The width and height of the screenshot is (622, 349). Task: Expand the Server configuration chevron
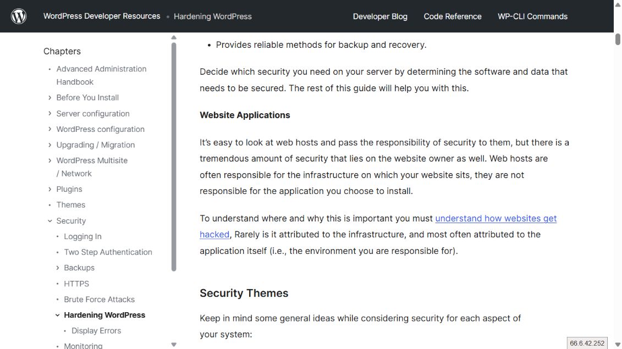pyautogui.click(x=49, y=113)
